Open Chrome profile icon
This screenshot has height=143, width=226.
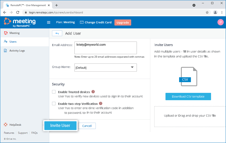(x=215, y=12)
